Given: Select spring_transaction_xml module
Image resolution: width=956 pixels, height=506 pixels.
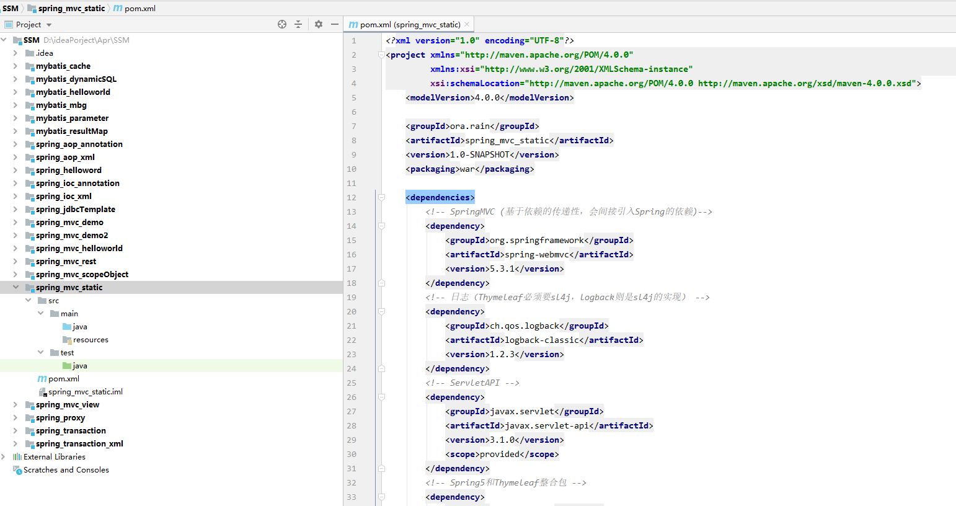Looking at the screenshot, I should [79, 443].
